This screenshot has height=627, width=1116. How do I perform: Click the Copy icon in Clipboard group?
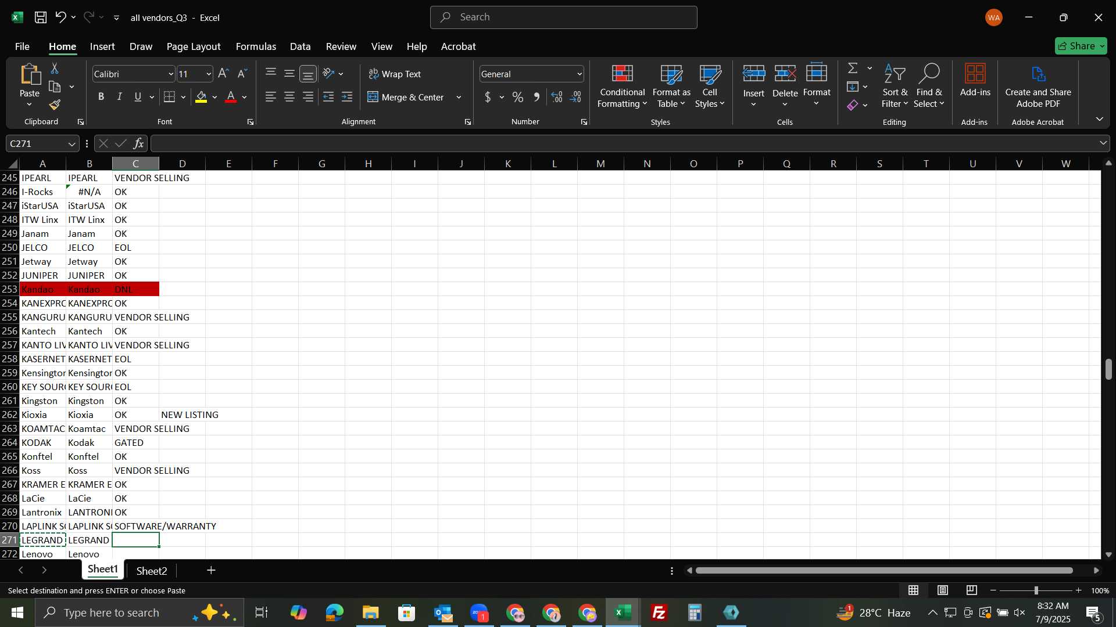click(55, 87)
